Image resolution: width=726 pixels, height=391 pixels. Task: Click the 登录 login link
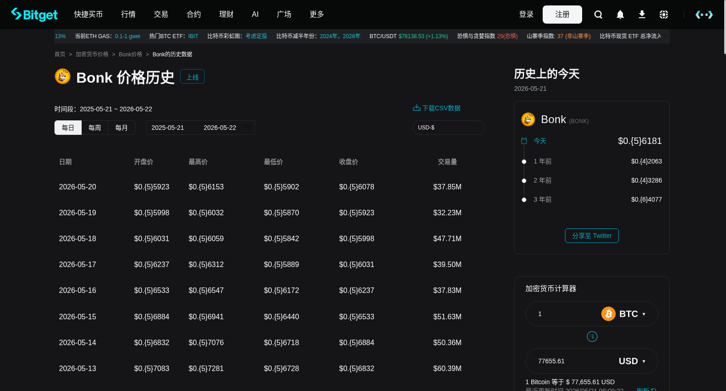click(526, 15)
